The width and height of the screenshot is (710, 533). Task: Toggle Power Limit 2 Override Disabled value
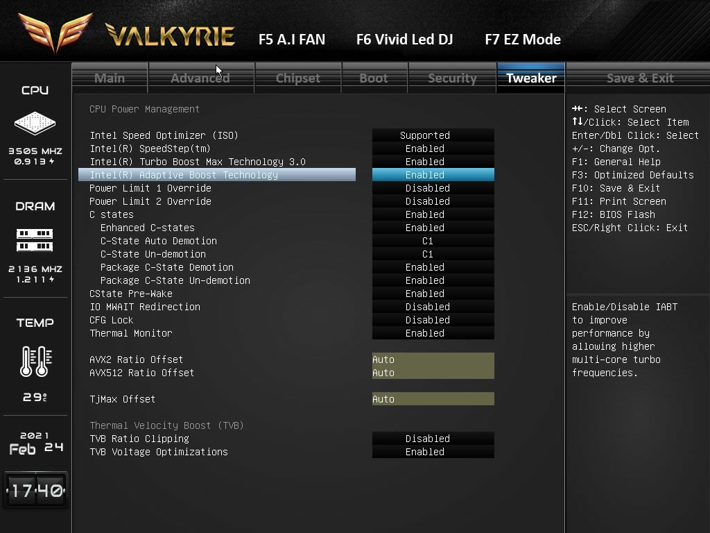point(433,201)
